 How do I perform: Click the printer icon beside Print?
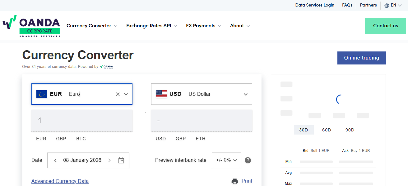pyautogui.click(x=235, y=181)
